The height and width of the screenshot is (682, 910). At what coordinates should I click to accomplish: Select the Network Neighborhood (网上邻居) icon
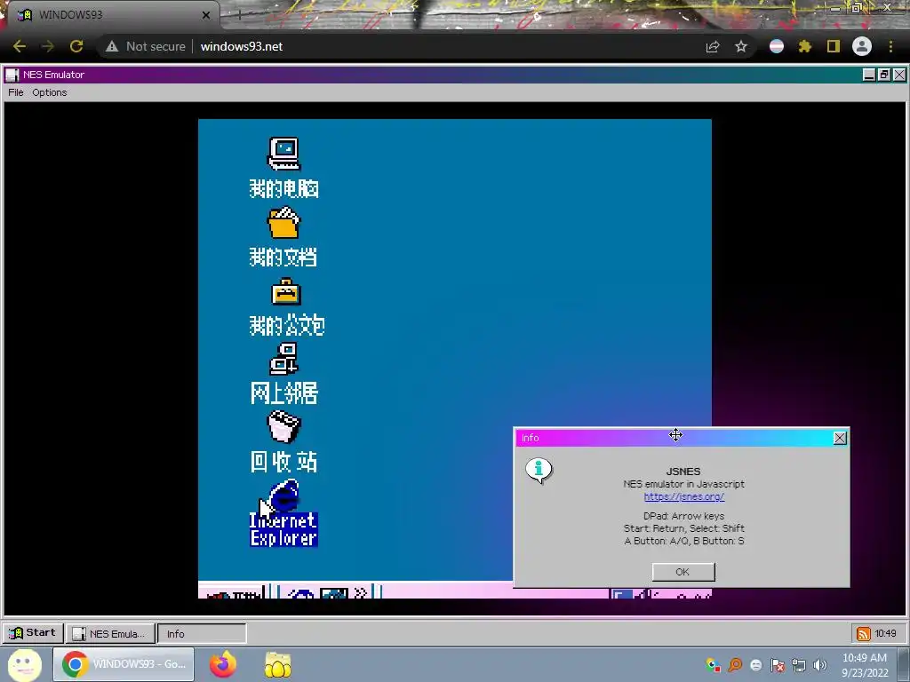[x=283, y=359]
